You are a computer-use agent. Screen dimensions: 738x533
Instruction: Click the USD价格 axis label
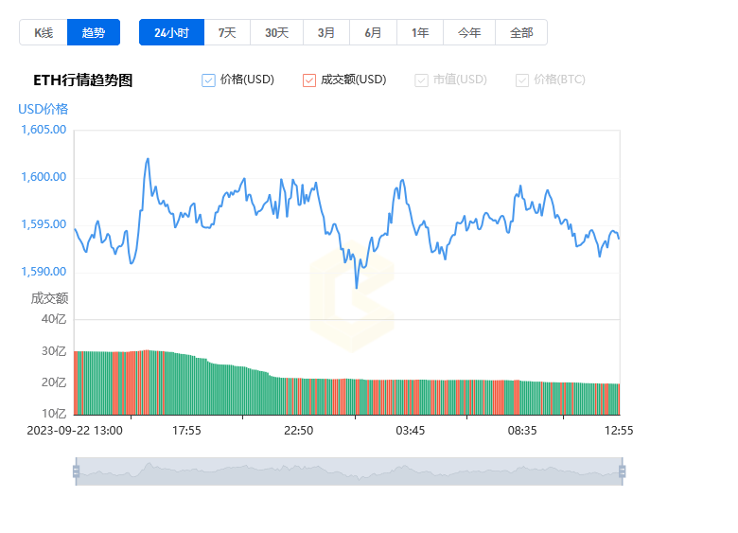(44, 109)
